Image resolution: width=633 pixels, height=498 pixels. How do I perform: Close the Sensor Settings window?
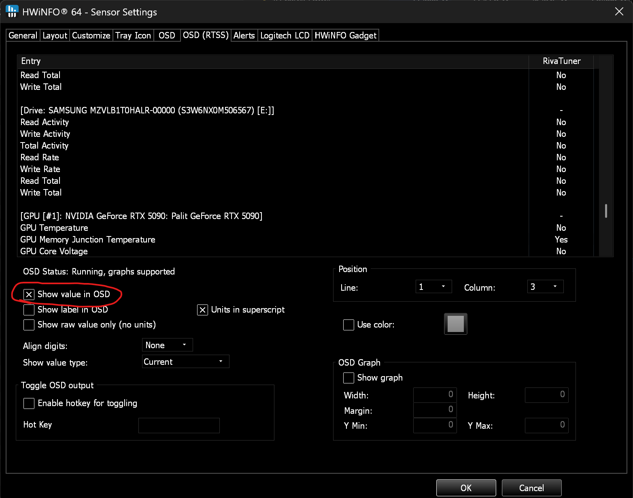tap(619, 11)
